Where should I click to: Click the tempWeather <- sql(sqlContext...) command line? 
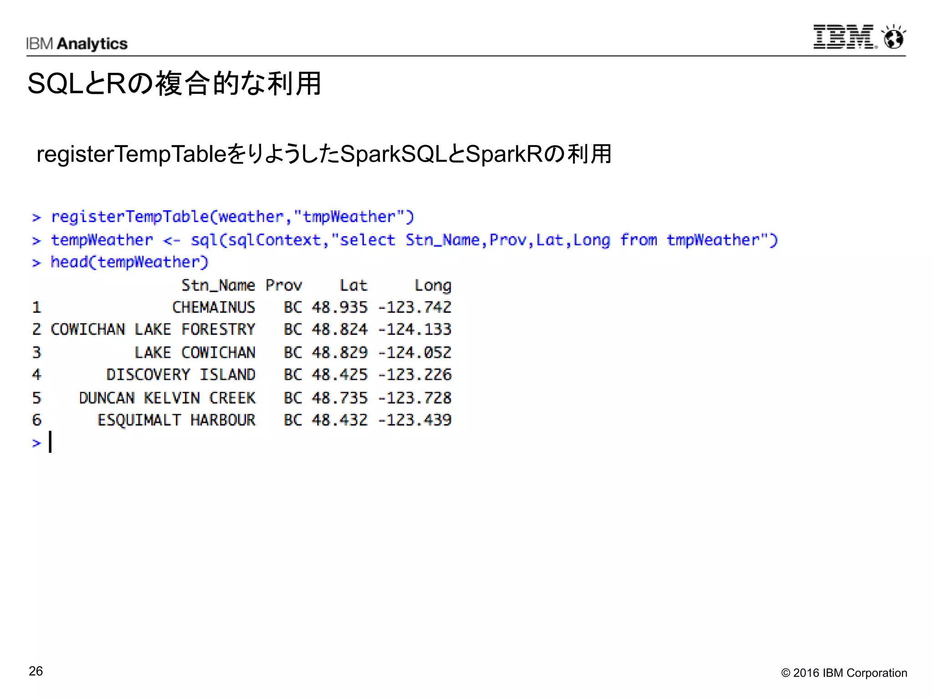pyautogui.click(x=405, y=240)
